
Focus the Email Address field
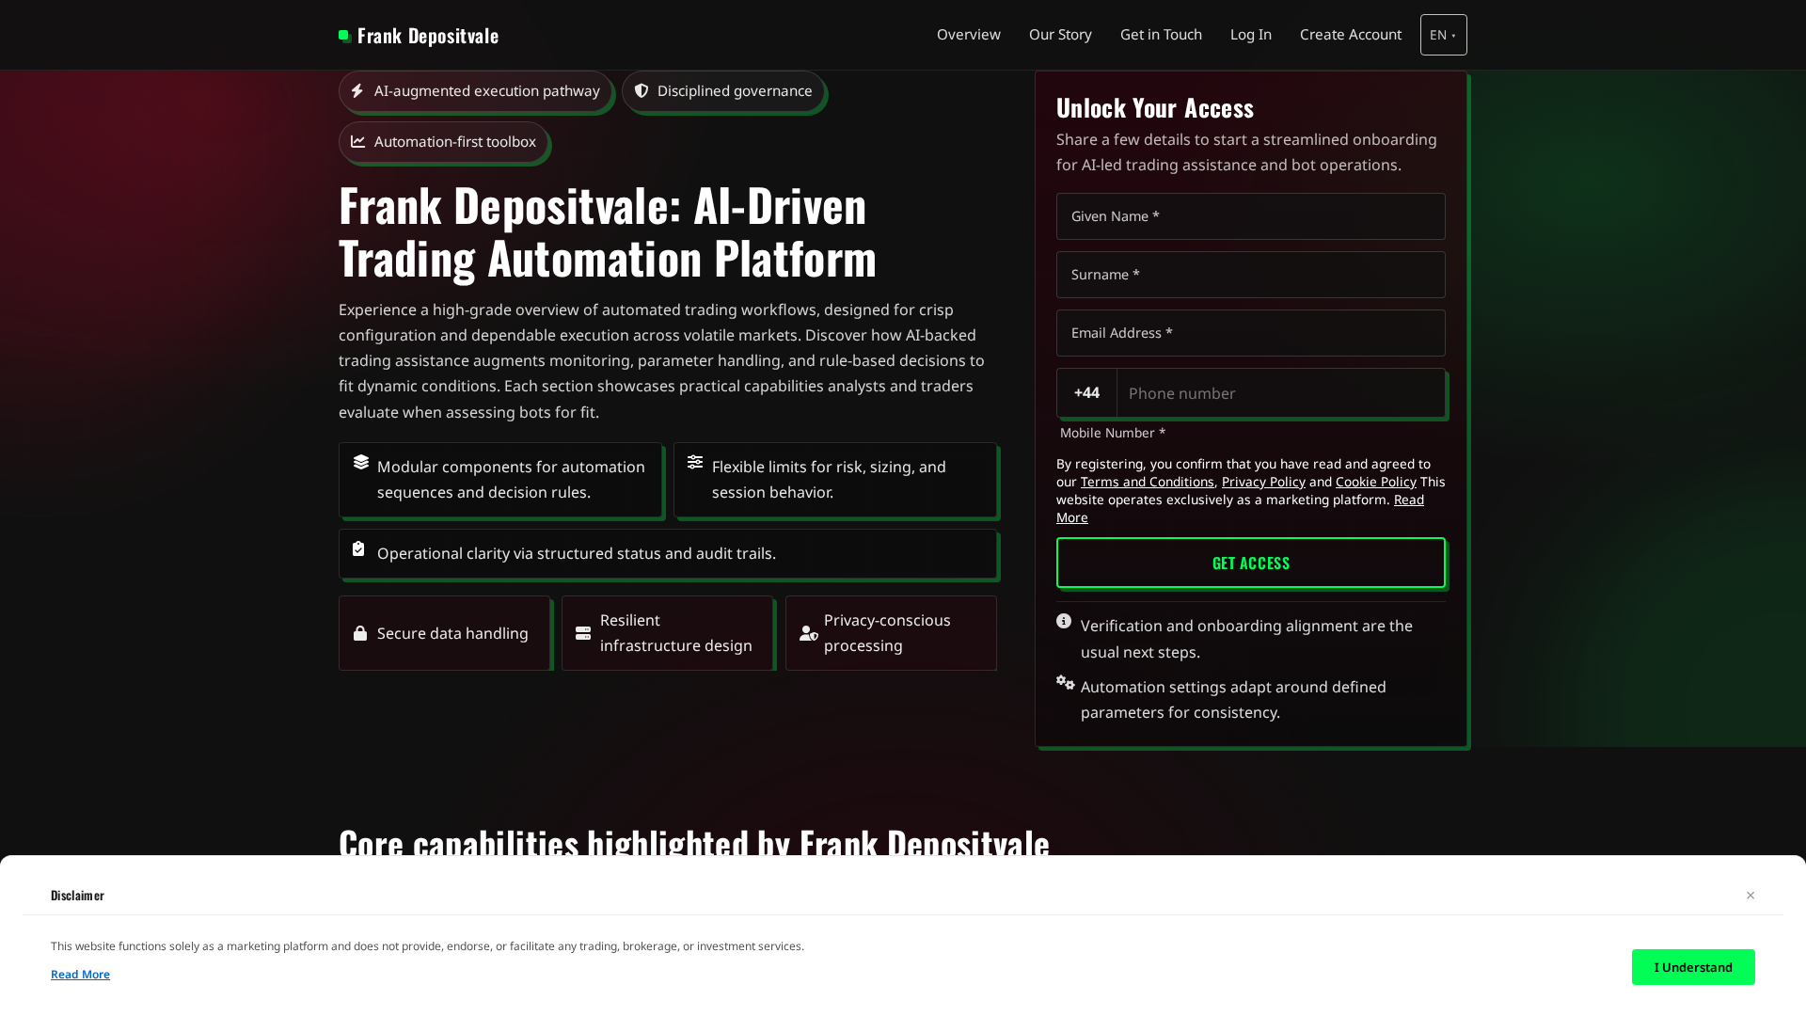[x=1251, y=333]
